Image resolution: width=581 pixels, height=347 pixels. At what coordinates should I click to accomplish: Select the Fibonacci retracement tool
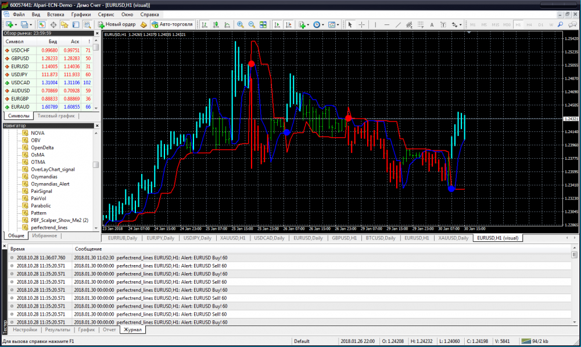coord(421,24)
